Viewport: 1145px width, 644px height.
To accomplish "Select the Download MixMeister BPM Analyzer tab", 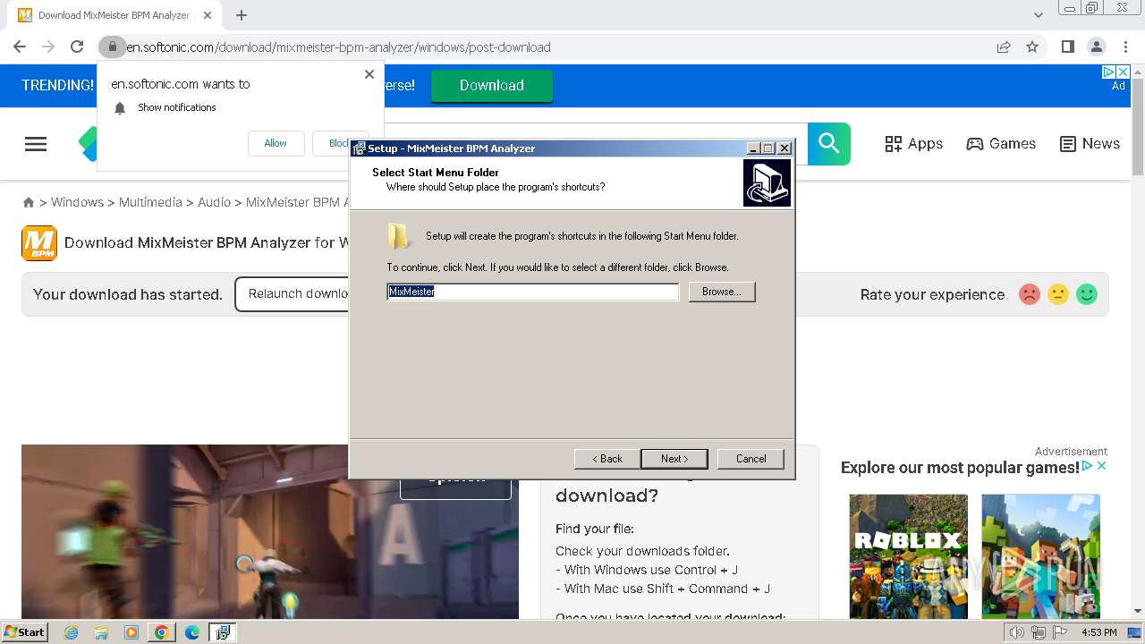I will 114,15.
